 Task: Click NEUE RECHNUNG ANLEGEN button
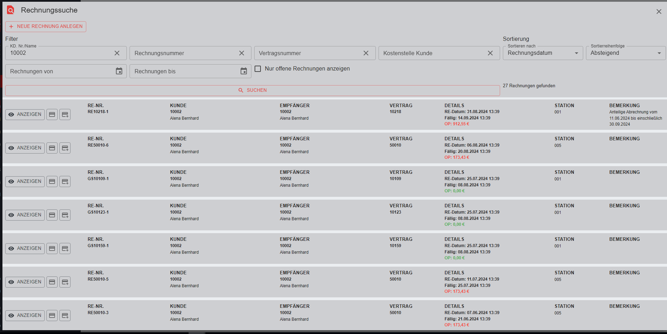click(x=46, y=27)
